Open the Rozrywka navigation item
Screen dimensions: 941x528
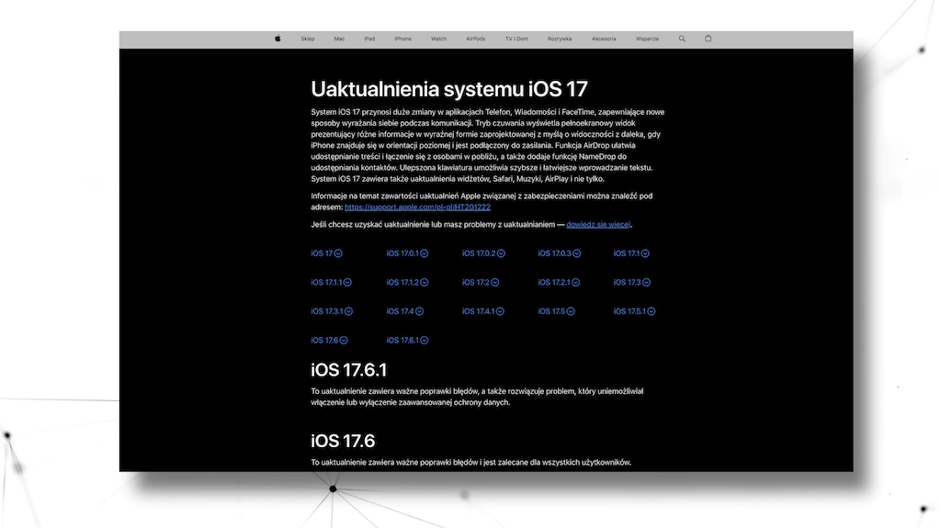pyautogui.click(x=560, y=39)
